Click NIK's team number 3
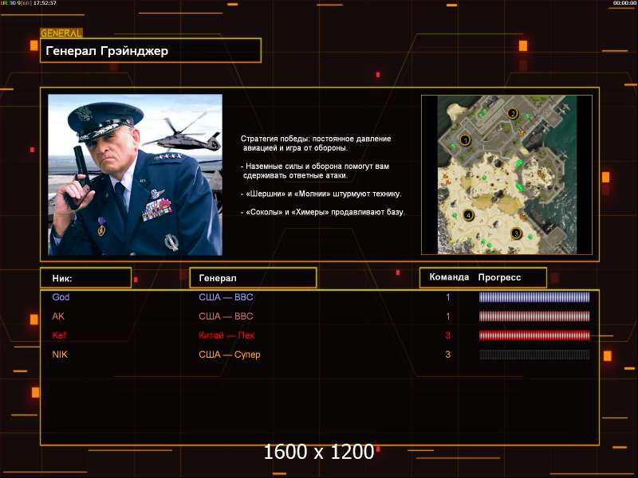 point(448,355)
